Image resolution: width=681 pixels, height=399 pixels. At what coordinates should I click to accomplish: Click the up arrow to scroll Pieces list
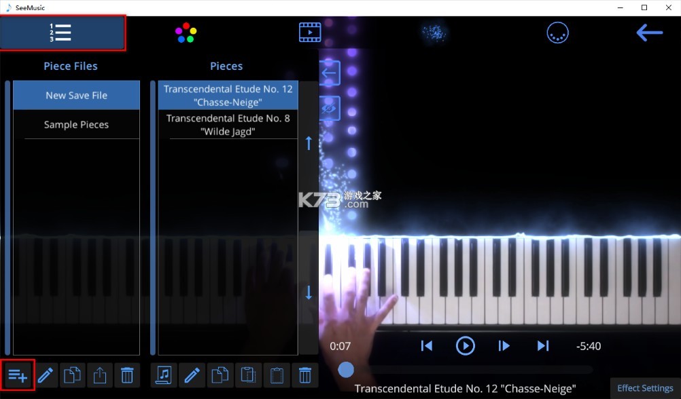coord(309,142)
